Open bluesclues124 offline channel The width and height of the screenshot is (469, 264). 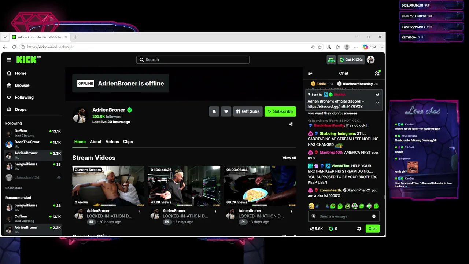coord(33,177)
